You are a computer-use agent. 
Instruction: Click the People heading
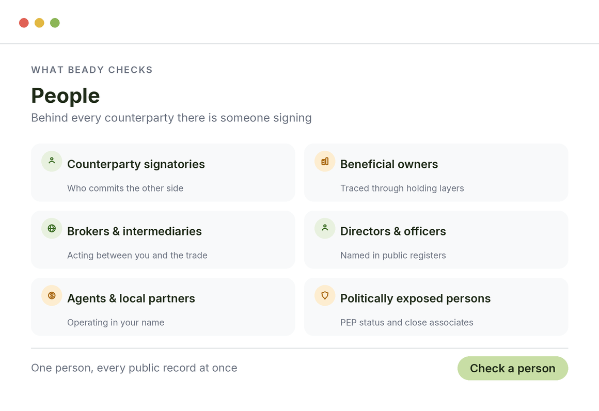tap(66, 96)
